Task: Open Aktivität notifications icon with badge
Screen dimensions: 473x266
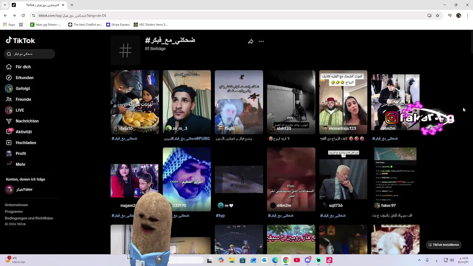Action: click(9, 132)
